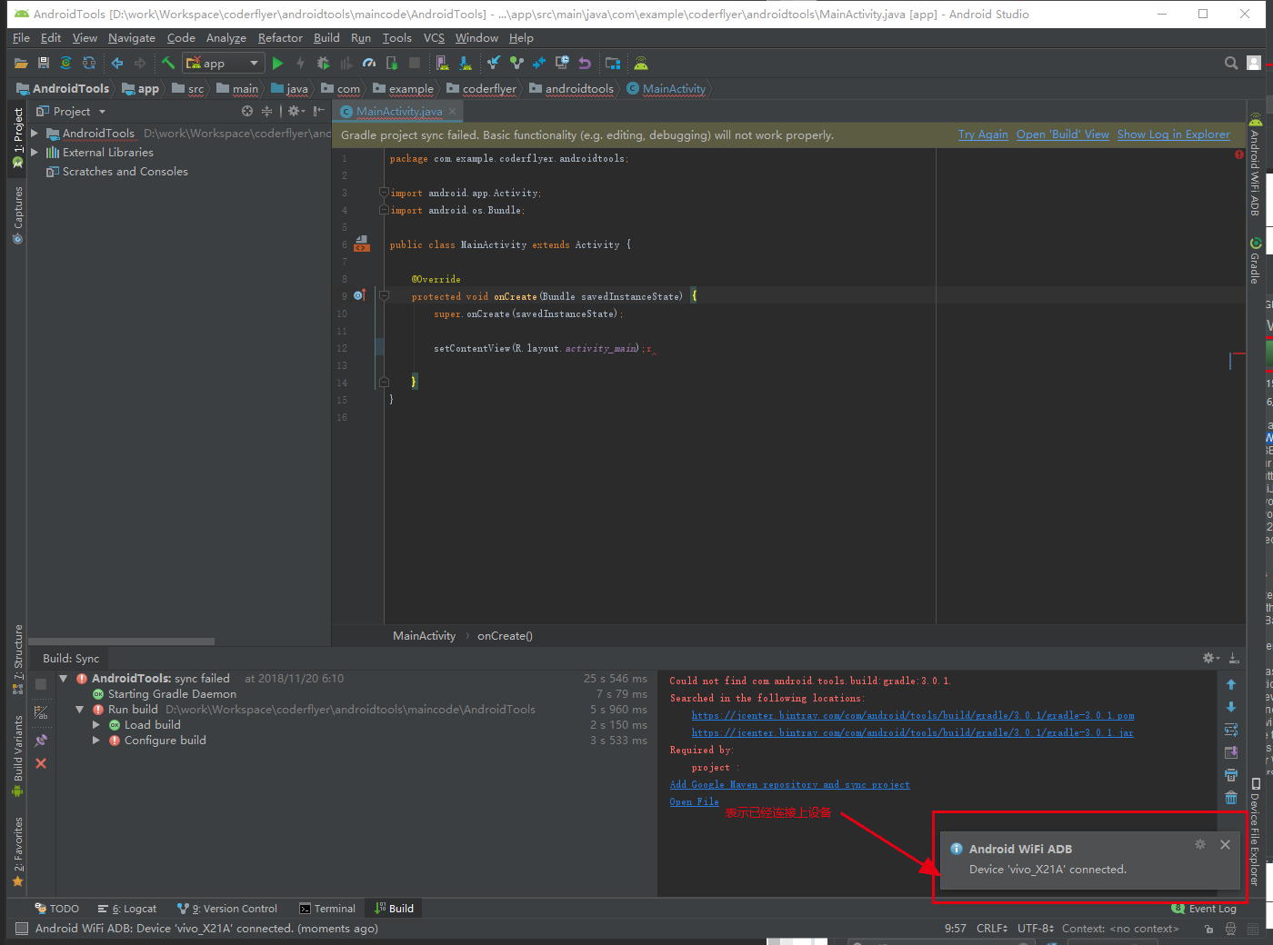This screenshot has height=945, width=1273.
Task: Click the Pin Tab pushpin icon
Action: (x=41, y=741)
